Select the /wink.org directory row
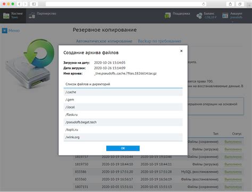This screenshot has width=252, height=192. (123, 137)
